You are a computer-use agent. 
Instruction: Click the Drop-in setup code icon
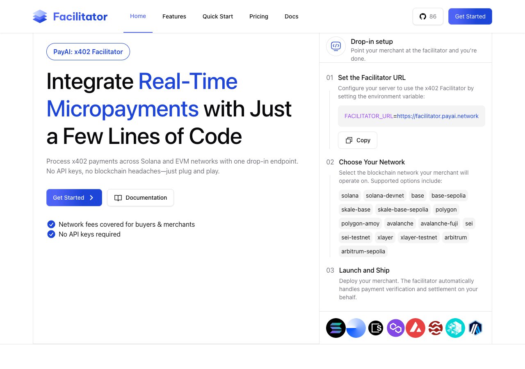(x=336, y=46)
